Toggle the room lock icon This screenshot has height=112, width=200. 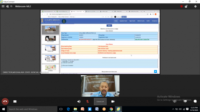(x=186, y=6)
